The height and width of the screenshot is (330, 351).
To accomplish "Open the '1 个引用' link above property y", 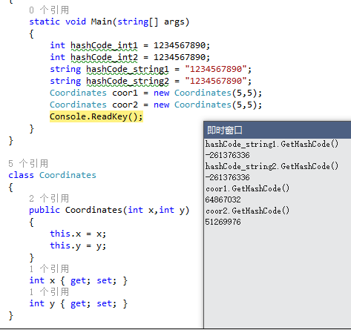I will [x=49, y=292].
